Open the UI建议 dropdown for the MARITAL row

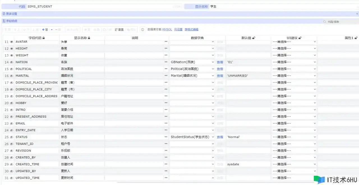click(x=314, y=76)
